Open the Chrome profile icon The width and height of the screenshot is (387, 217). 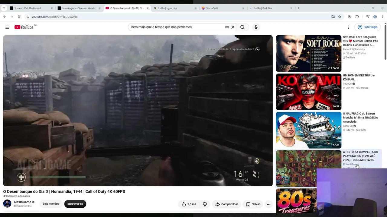pyautogui.click(x=375, y=17)
